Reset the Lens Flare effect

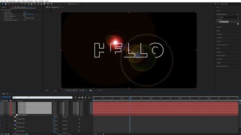(x=25, y=12)
